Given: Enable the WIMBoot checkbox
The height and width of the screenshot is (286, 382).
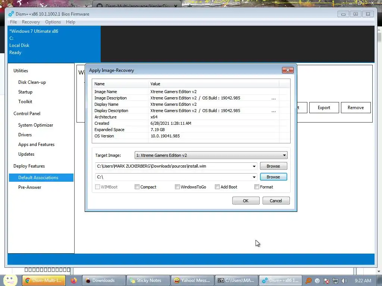Looking at the screenshot, I should [97, 187].
